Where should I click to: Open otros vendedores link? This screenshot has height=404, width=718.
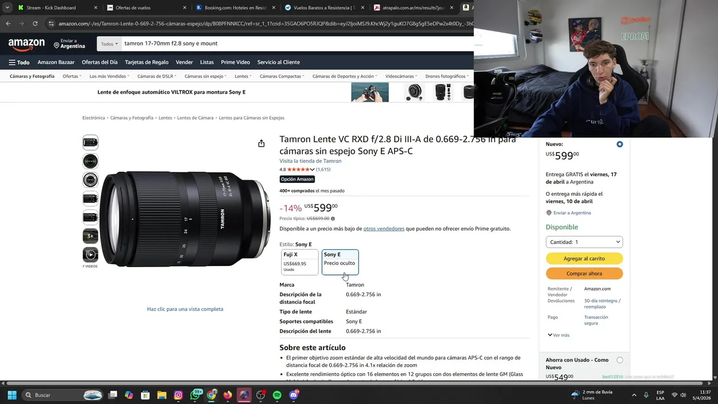tap(384, 229)
